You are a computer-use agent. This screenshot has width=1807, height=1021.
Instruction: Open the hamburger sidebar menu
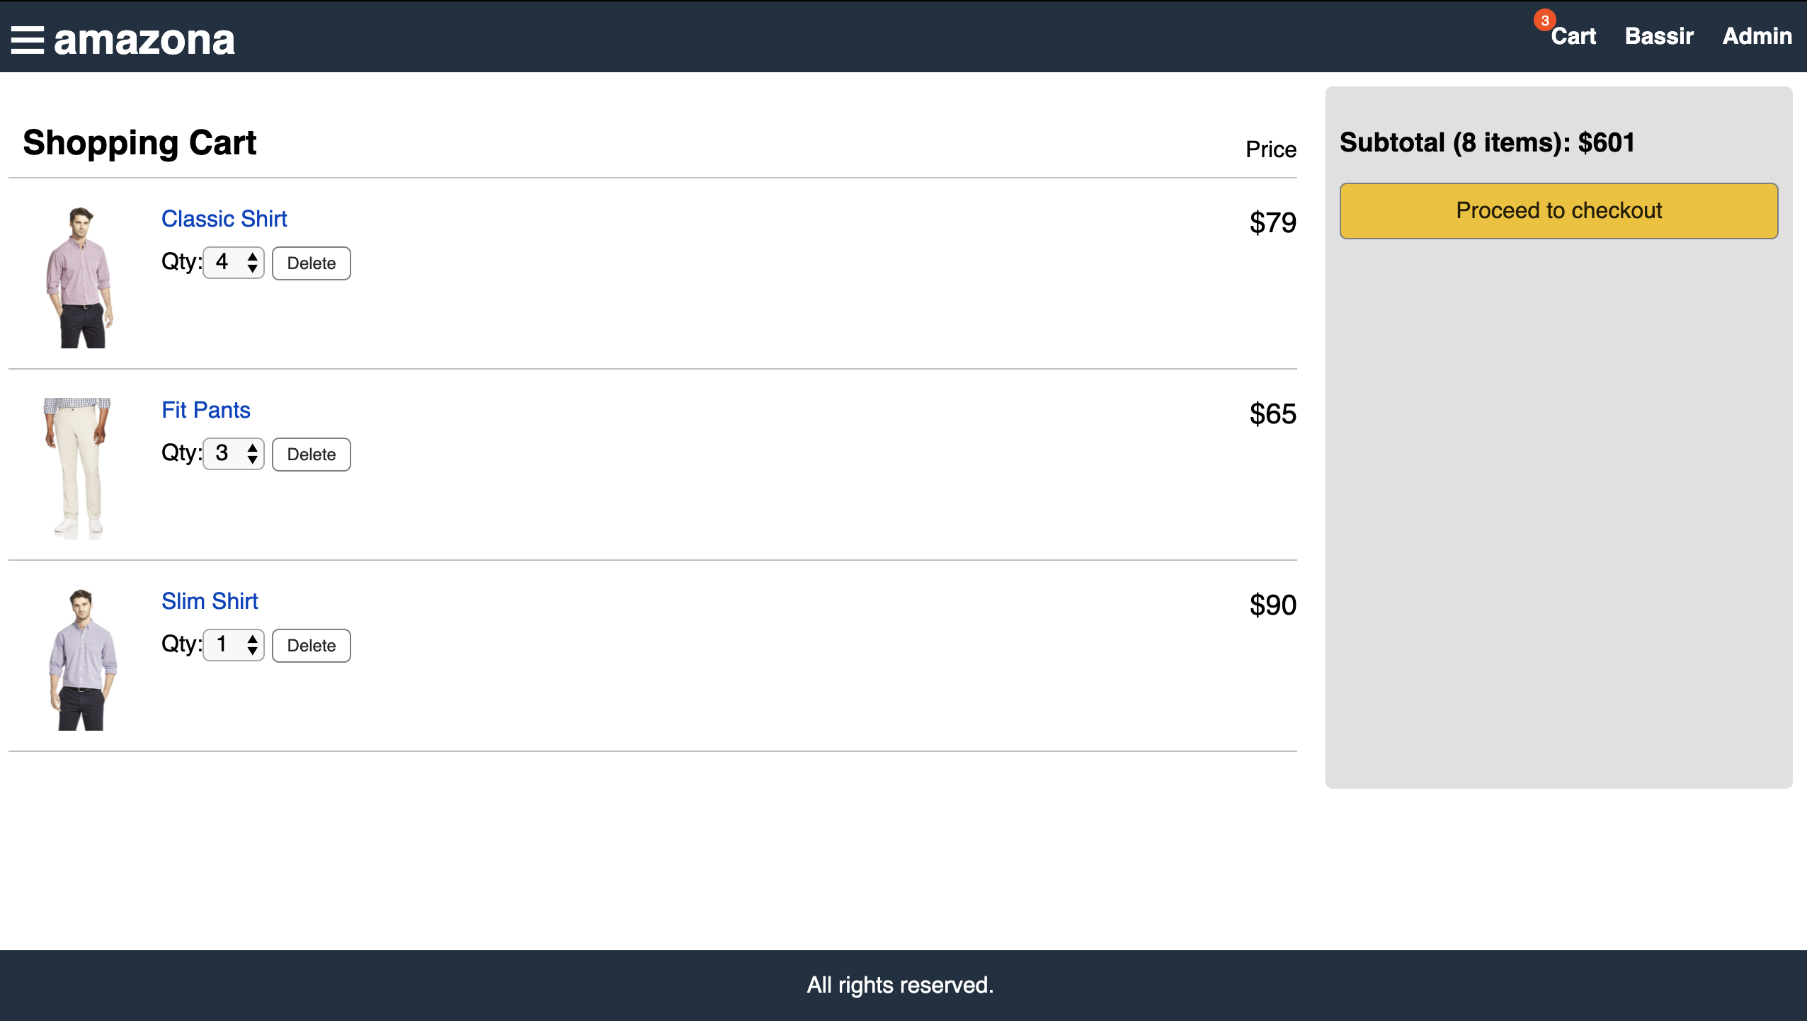pyautogui.click(x=28, y=40)
